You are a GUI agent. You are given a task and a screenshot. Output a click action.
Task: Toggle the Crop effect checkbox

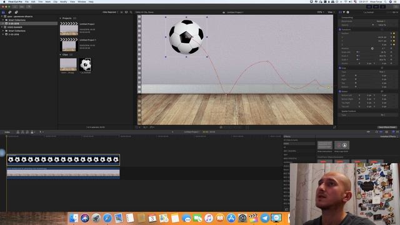(340, 68)
